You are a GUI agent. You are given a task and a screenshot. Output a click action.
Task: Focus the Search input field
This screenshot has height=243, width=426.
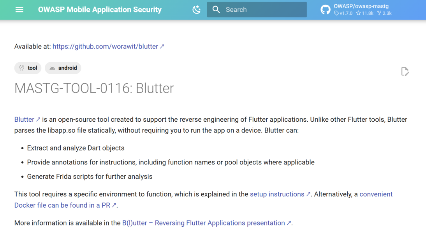pyautogui.click(x=257, y=10)
